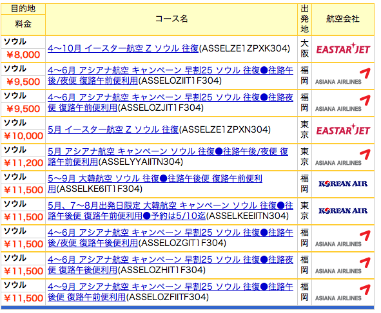Click ソウル destination in ¥11,200 row
The width and height of the screenshot is (381, 313).
15,149
